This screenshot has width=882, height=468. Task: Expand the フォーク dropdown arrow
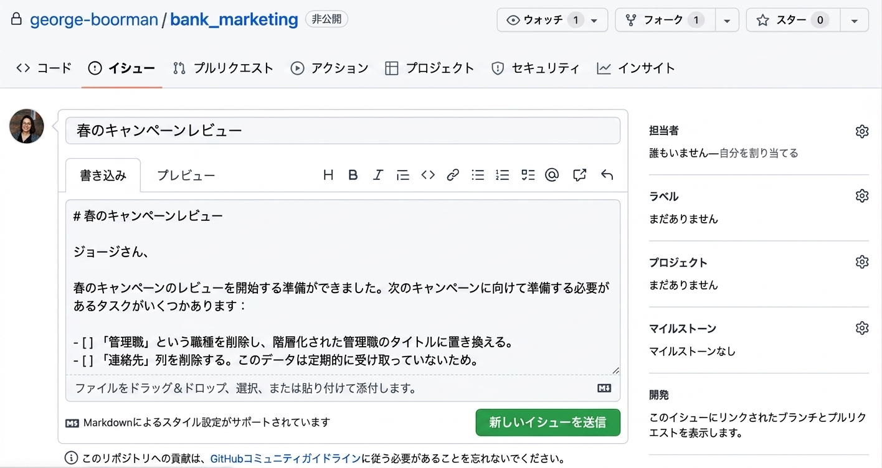click(727, 21)
